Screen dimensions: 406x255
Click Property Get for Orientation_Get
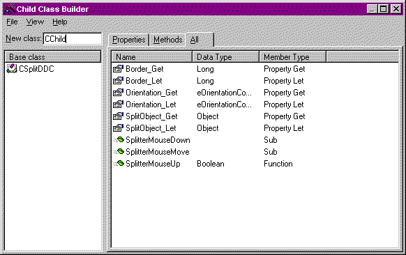(285, 93)
